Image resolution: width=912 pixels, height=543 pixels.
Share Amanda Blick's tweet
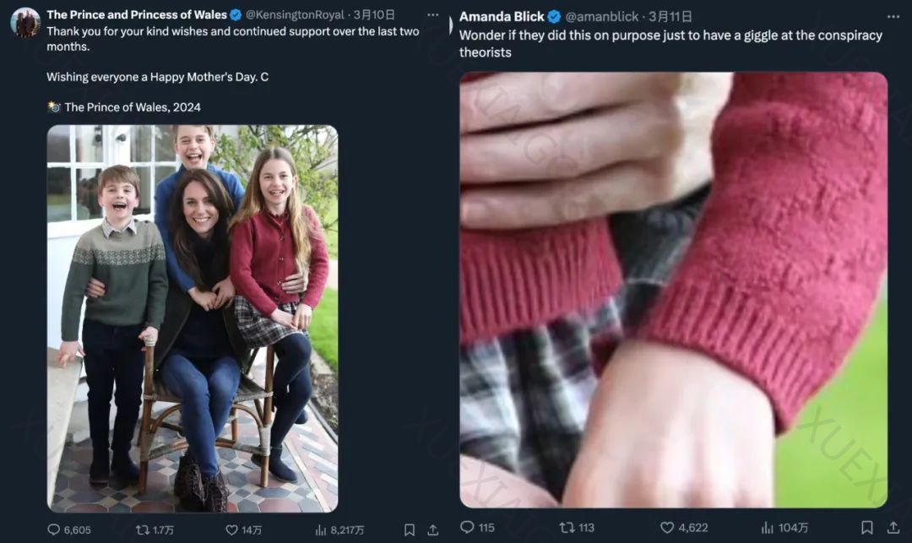(893, 527)
